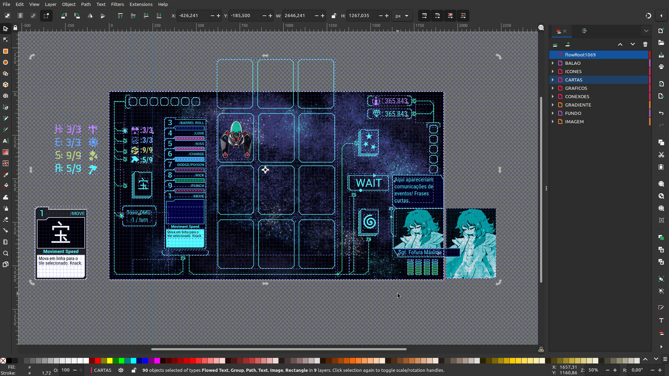Toggle current layer visibility eye in statusbar

point(121,370)
